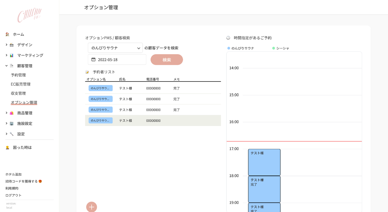Open EC販売管理 in the sidebar
The image size is (388, 212).
[x=20, y=84]
